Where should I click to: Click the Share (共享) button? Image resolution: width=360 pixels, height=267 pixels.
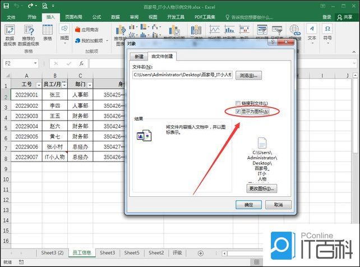345,17
